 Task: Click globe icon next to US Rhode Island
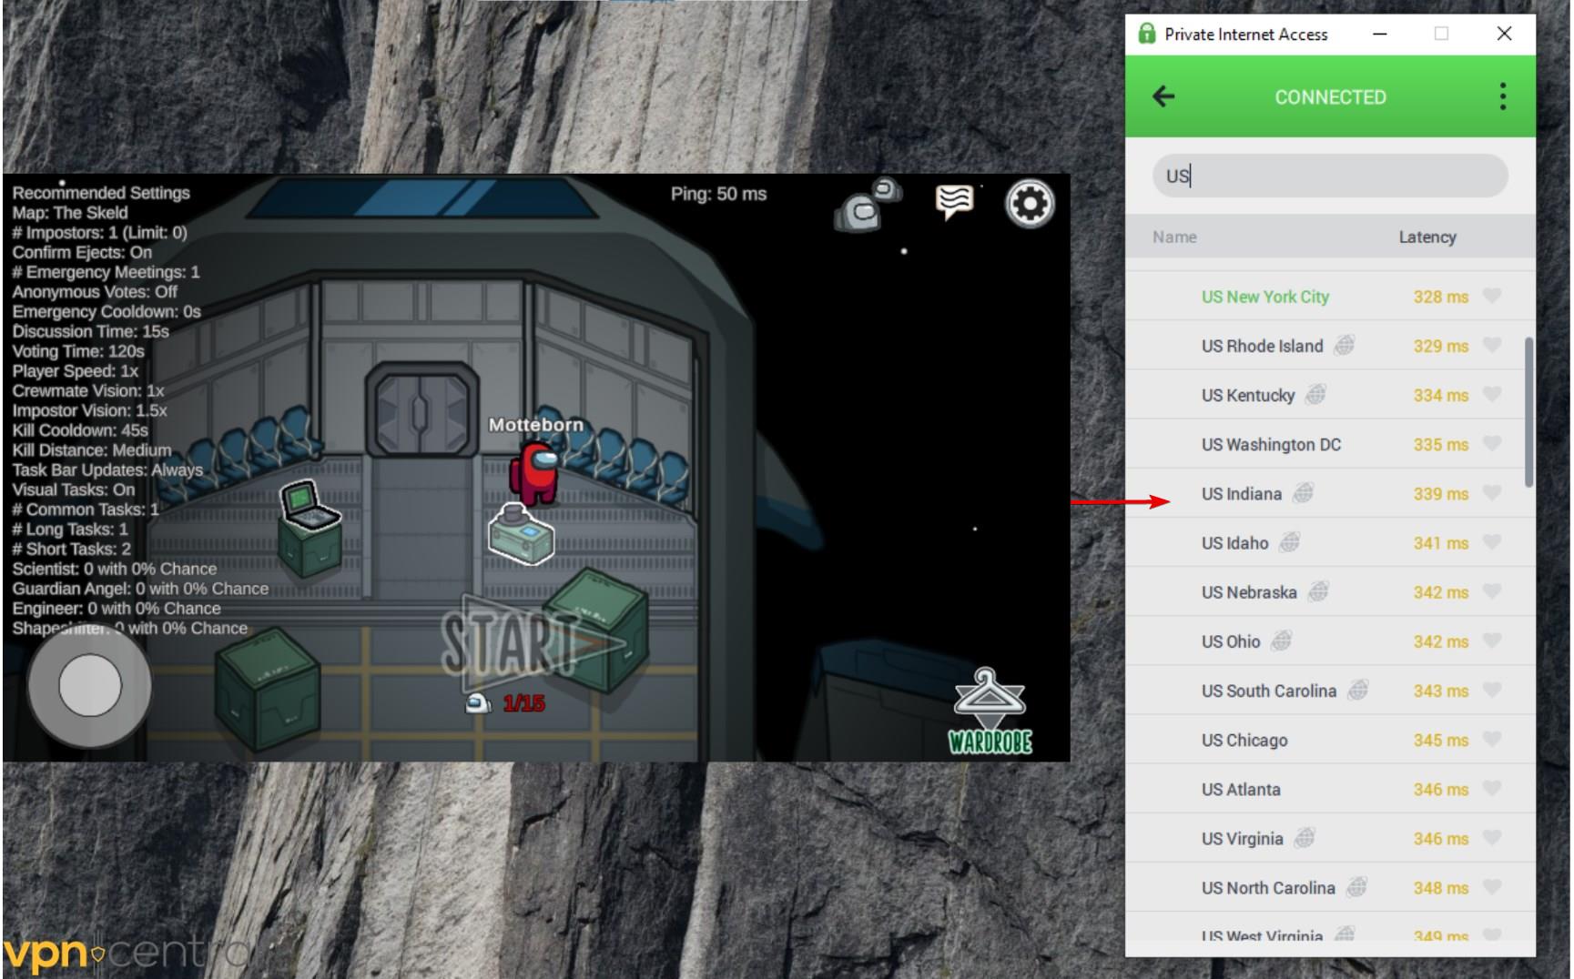coord(1345,346)
